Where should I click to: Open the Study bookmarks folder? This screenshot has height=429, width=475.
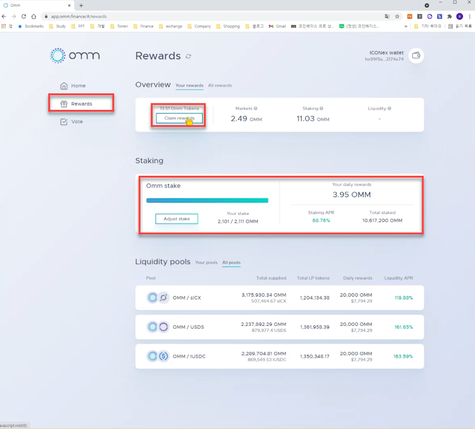[57, 26]
